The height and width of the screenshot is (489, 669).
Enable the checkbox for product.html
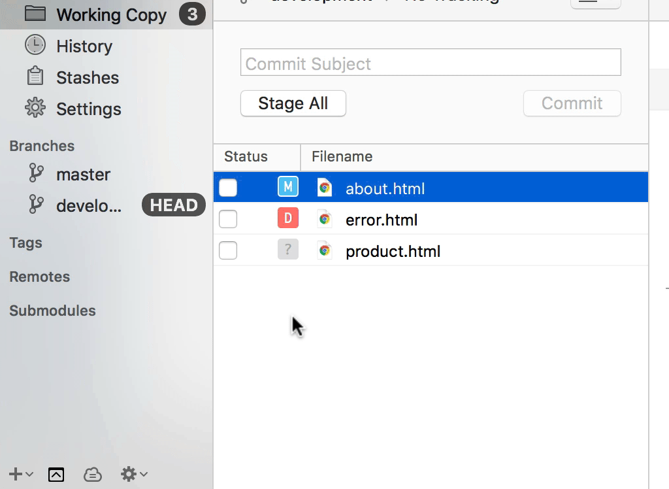click(228, 250)
